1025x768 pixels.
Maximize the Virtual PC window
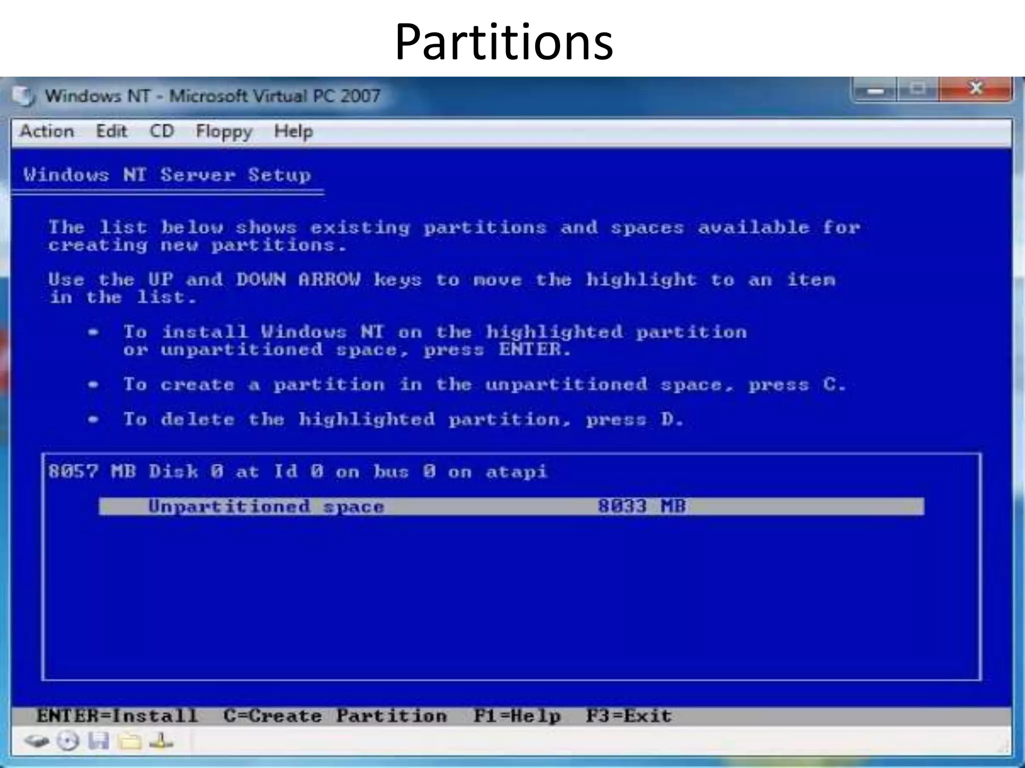[x=918, y=90]
